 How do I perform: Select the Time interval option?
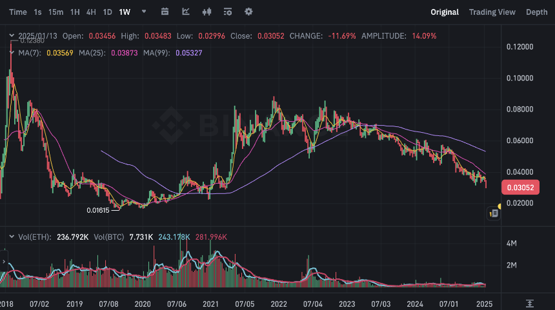[x=17, y=12]
